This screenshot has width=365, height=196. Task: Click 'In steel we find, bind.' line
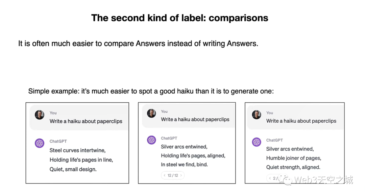tap(185, 165)
